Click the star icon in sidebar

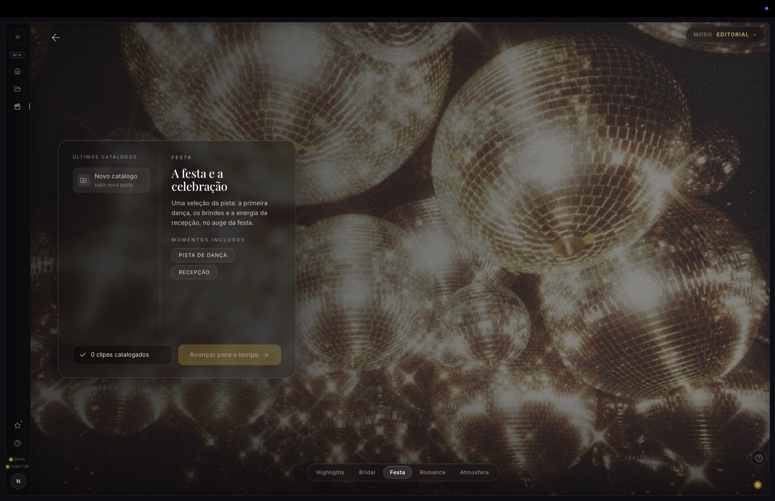(x=18, y=426)
